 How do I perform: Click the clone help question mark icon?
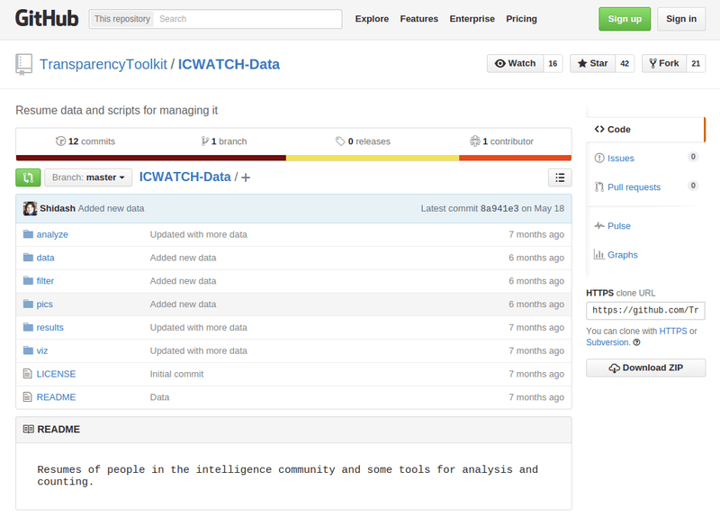coord(636,342)
